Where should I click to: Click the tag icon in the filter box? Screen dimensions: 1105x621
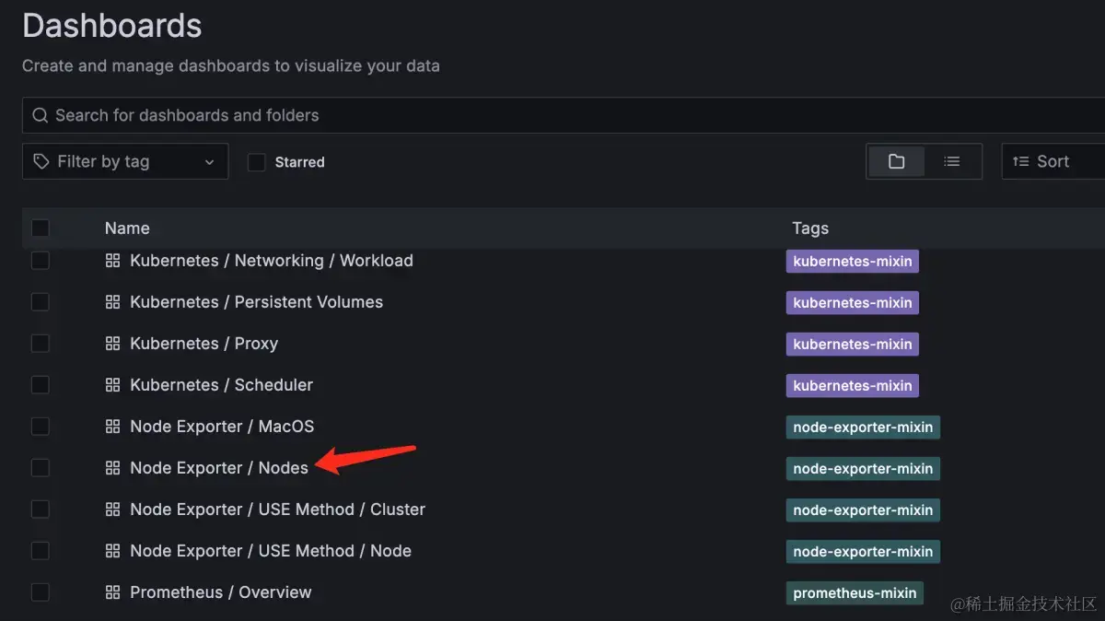pyautogui.click(x=41, y=161)
